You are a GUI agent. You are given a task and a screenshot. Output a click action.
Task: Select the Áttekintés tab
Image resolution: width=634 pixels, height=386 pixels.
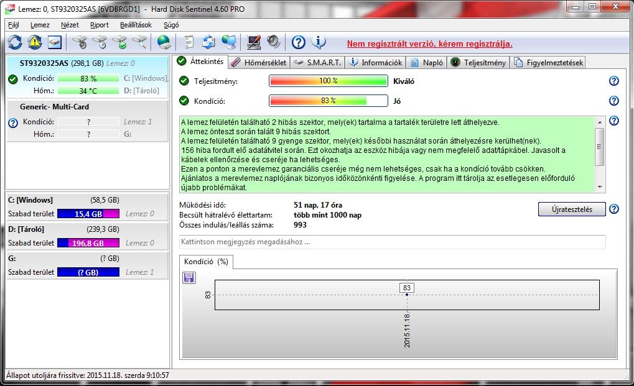point(200,62)
